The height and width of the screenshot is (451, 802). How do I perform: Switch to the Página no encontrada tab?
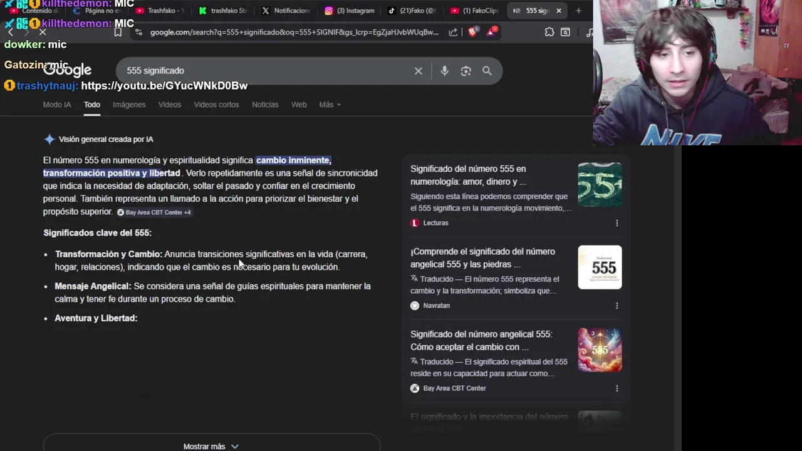point(96,11)
